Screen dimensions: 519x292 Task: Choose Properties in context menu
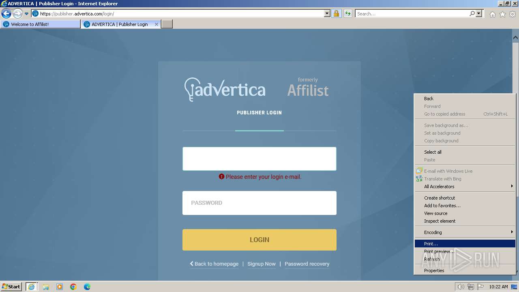(465, 271)
